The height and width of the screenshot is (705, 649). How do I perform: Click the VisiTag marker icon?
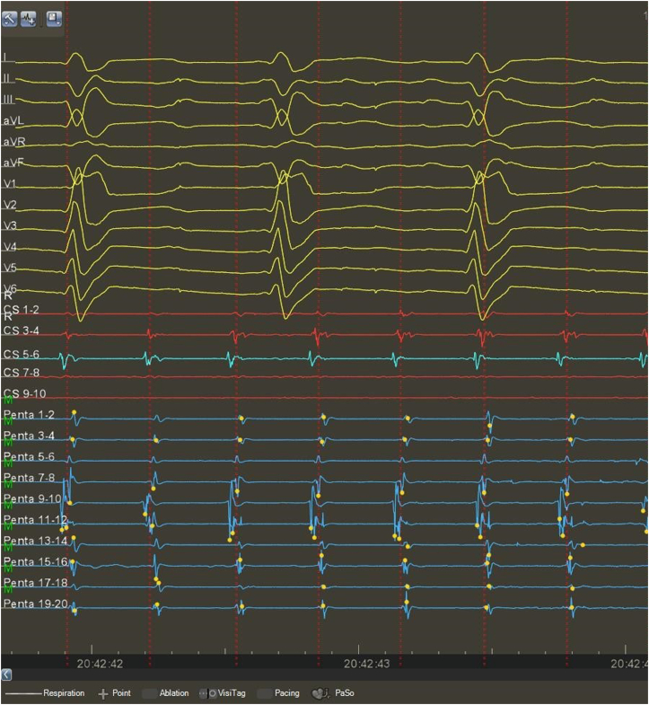(x=208, y=693)
